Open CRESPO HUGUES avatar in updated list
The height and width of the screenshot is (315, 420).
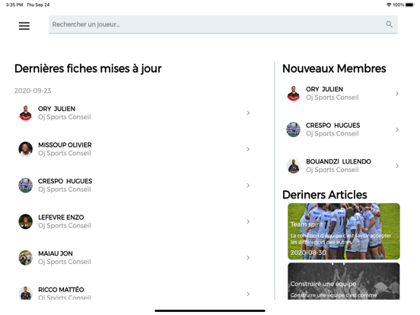point(25,186)
